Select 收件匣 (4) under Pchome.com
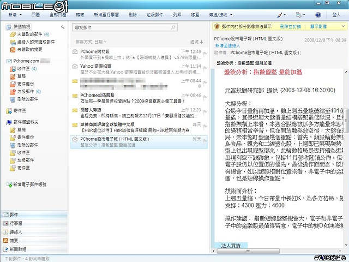Viewport: 349px width, 262px height. point(23,69)
